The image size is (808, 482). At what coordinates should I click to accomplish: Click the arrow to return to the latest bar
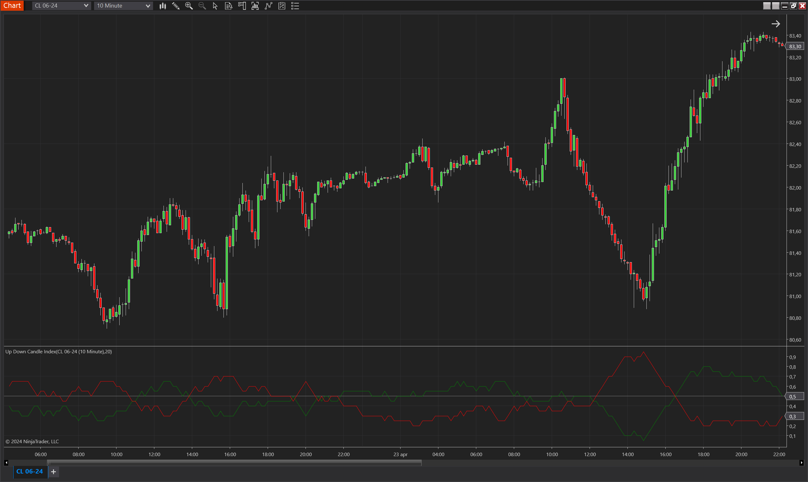pyautogui.click(x=775, y=24)
